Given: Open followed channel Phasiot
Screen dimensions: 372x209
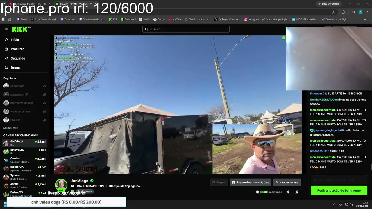Looking at the screenshot, I should point(24,120).
